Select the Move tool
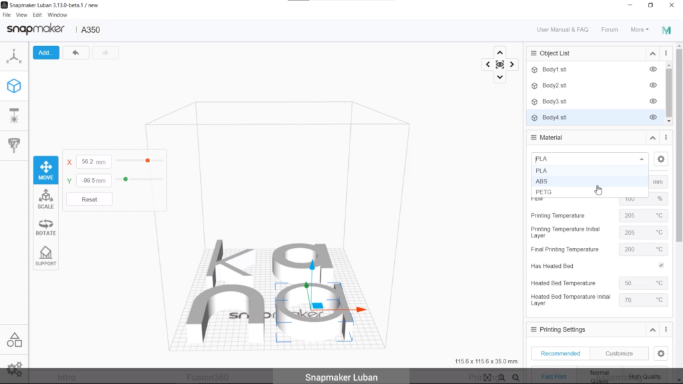Viewport: 683px width, 384px height. [46, 170]
